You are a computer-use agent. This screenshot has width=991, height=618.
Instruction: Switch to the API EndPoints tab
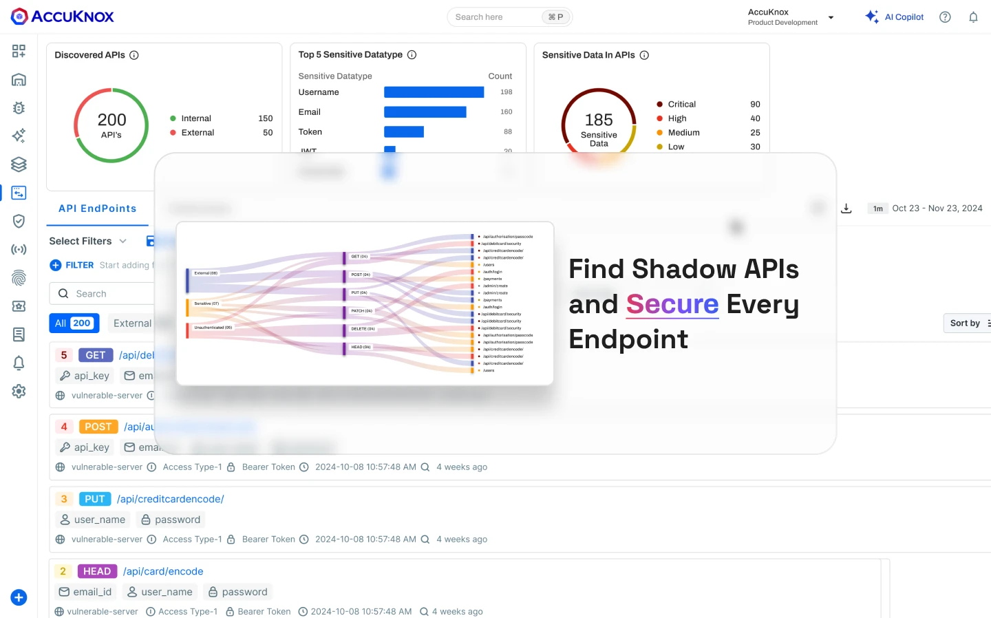(98, 209)
